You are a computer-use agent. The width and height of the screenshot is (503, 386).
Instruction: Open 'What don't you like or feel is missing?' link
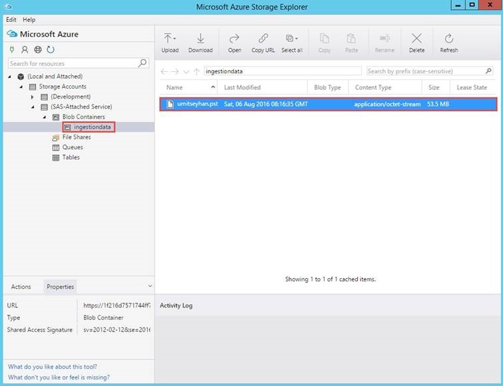click(59, 377)
